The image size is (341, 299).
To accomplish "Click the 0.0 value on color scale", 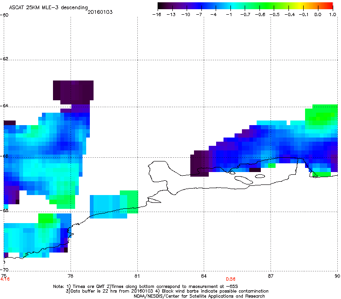I will coord(318,15).
